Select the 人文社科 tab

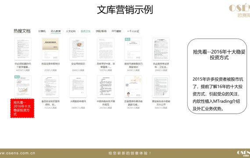pyautogui.click(x=71, y=31)
